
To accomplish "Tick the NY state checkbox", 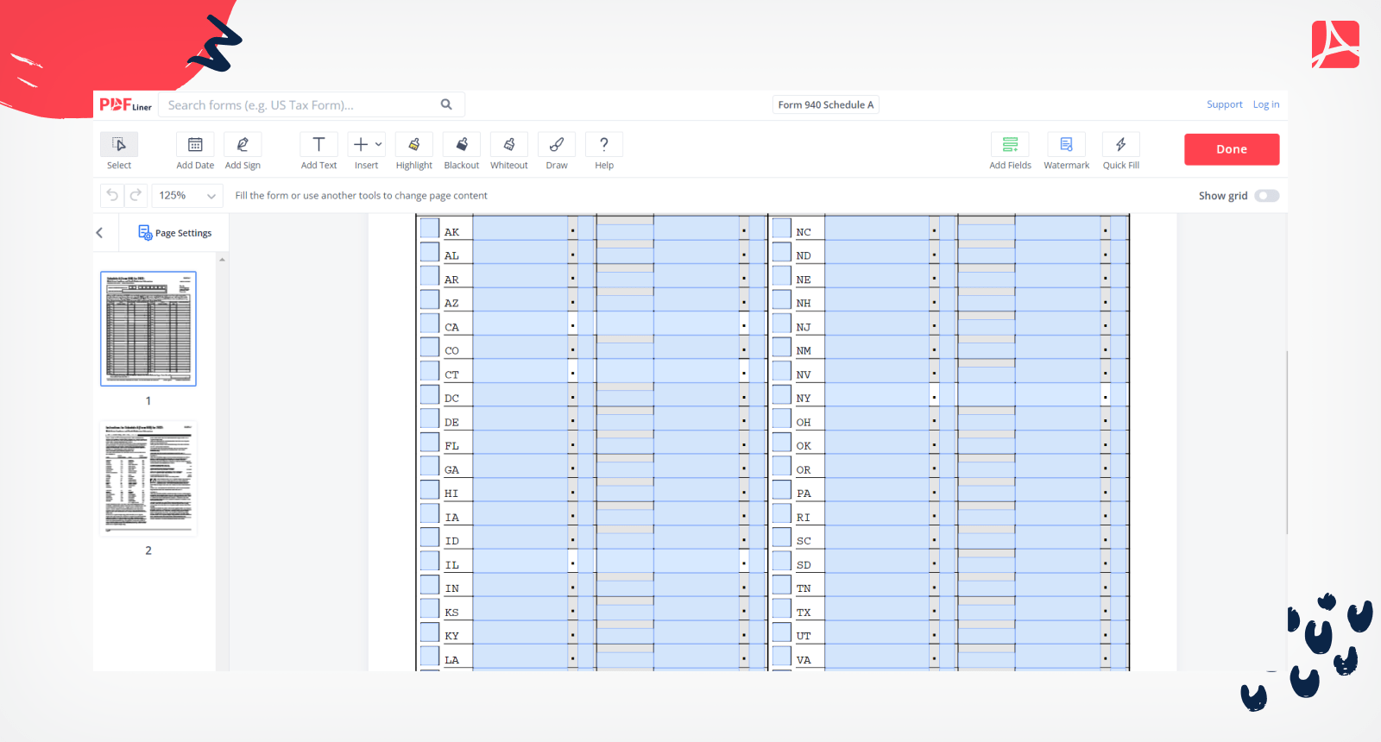I will point(782,396).
